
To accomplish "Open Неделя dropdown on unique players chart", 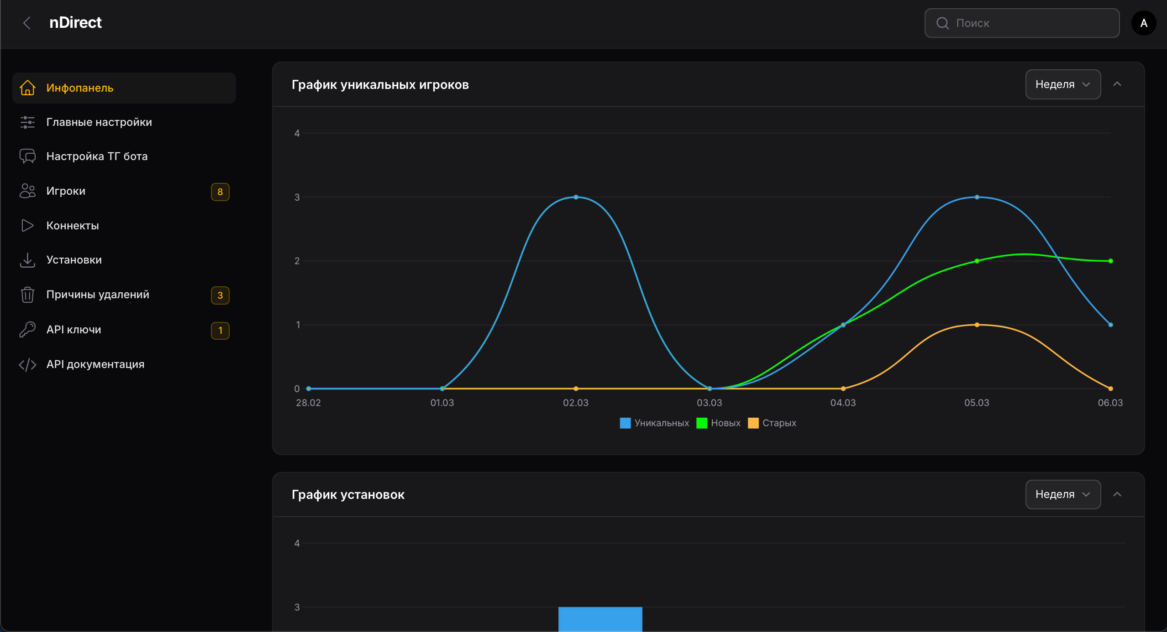I will pyautogui.click(x=1062, y=84).
